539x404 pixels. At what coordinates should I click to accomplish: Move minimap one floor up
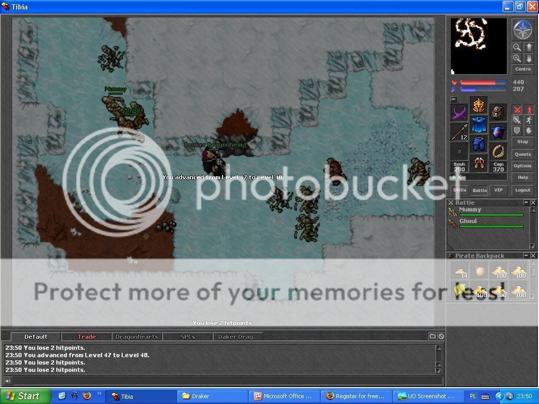(x=528, y=47)
